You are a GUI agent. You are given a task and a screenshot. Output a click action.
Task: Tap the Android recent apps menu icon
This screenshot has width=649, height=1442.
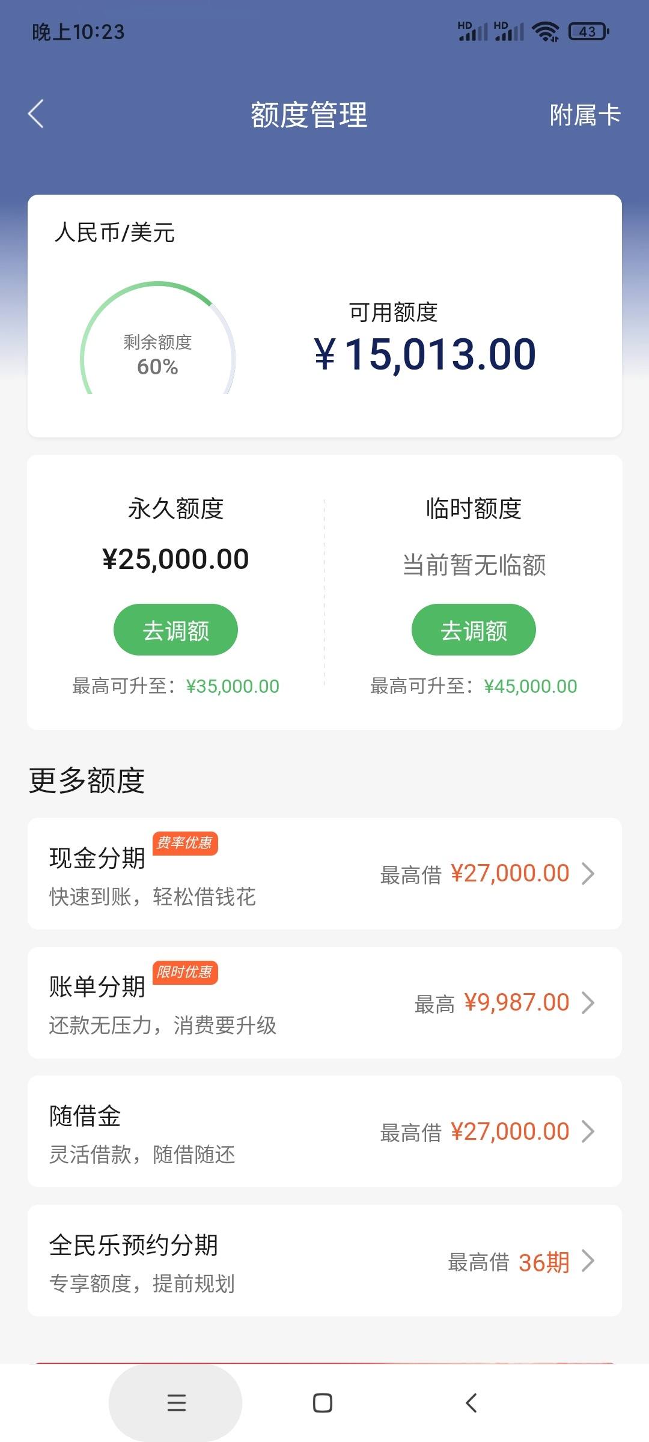coord(176,1403)
